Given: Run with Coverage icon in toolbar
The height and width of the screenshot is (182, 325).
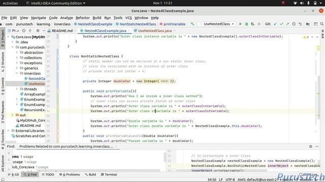Looking at the screenshot, I should (x=253, y=24).
